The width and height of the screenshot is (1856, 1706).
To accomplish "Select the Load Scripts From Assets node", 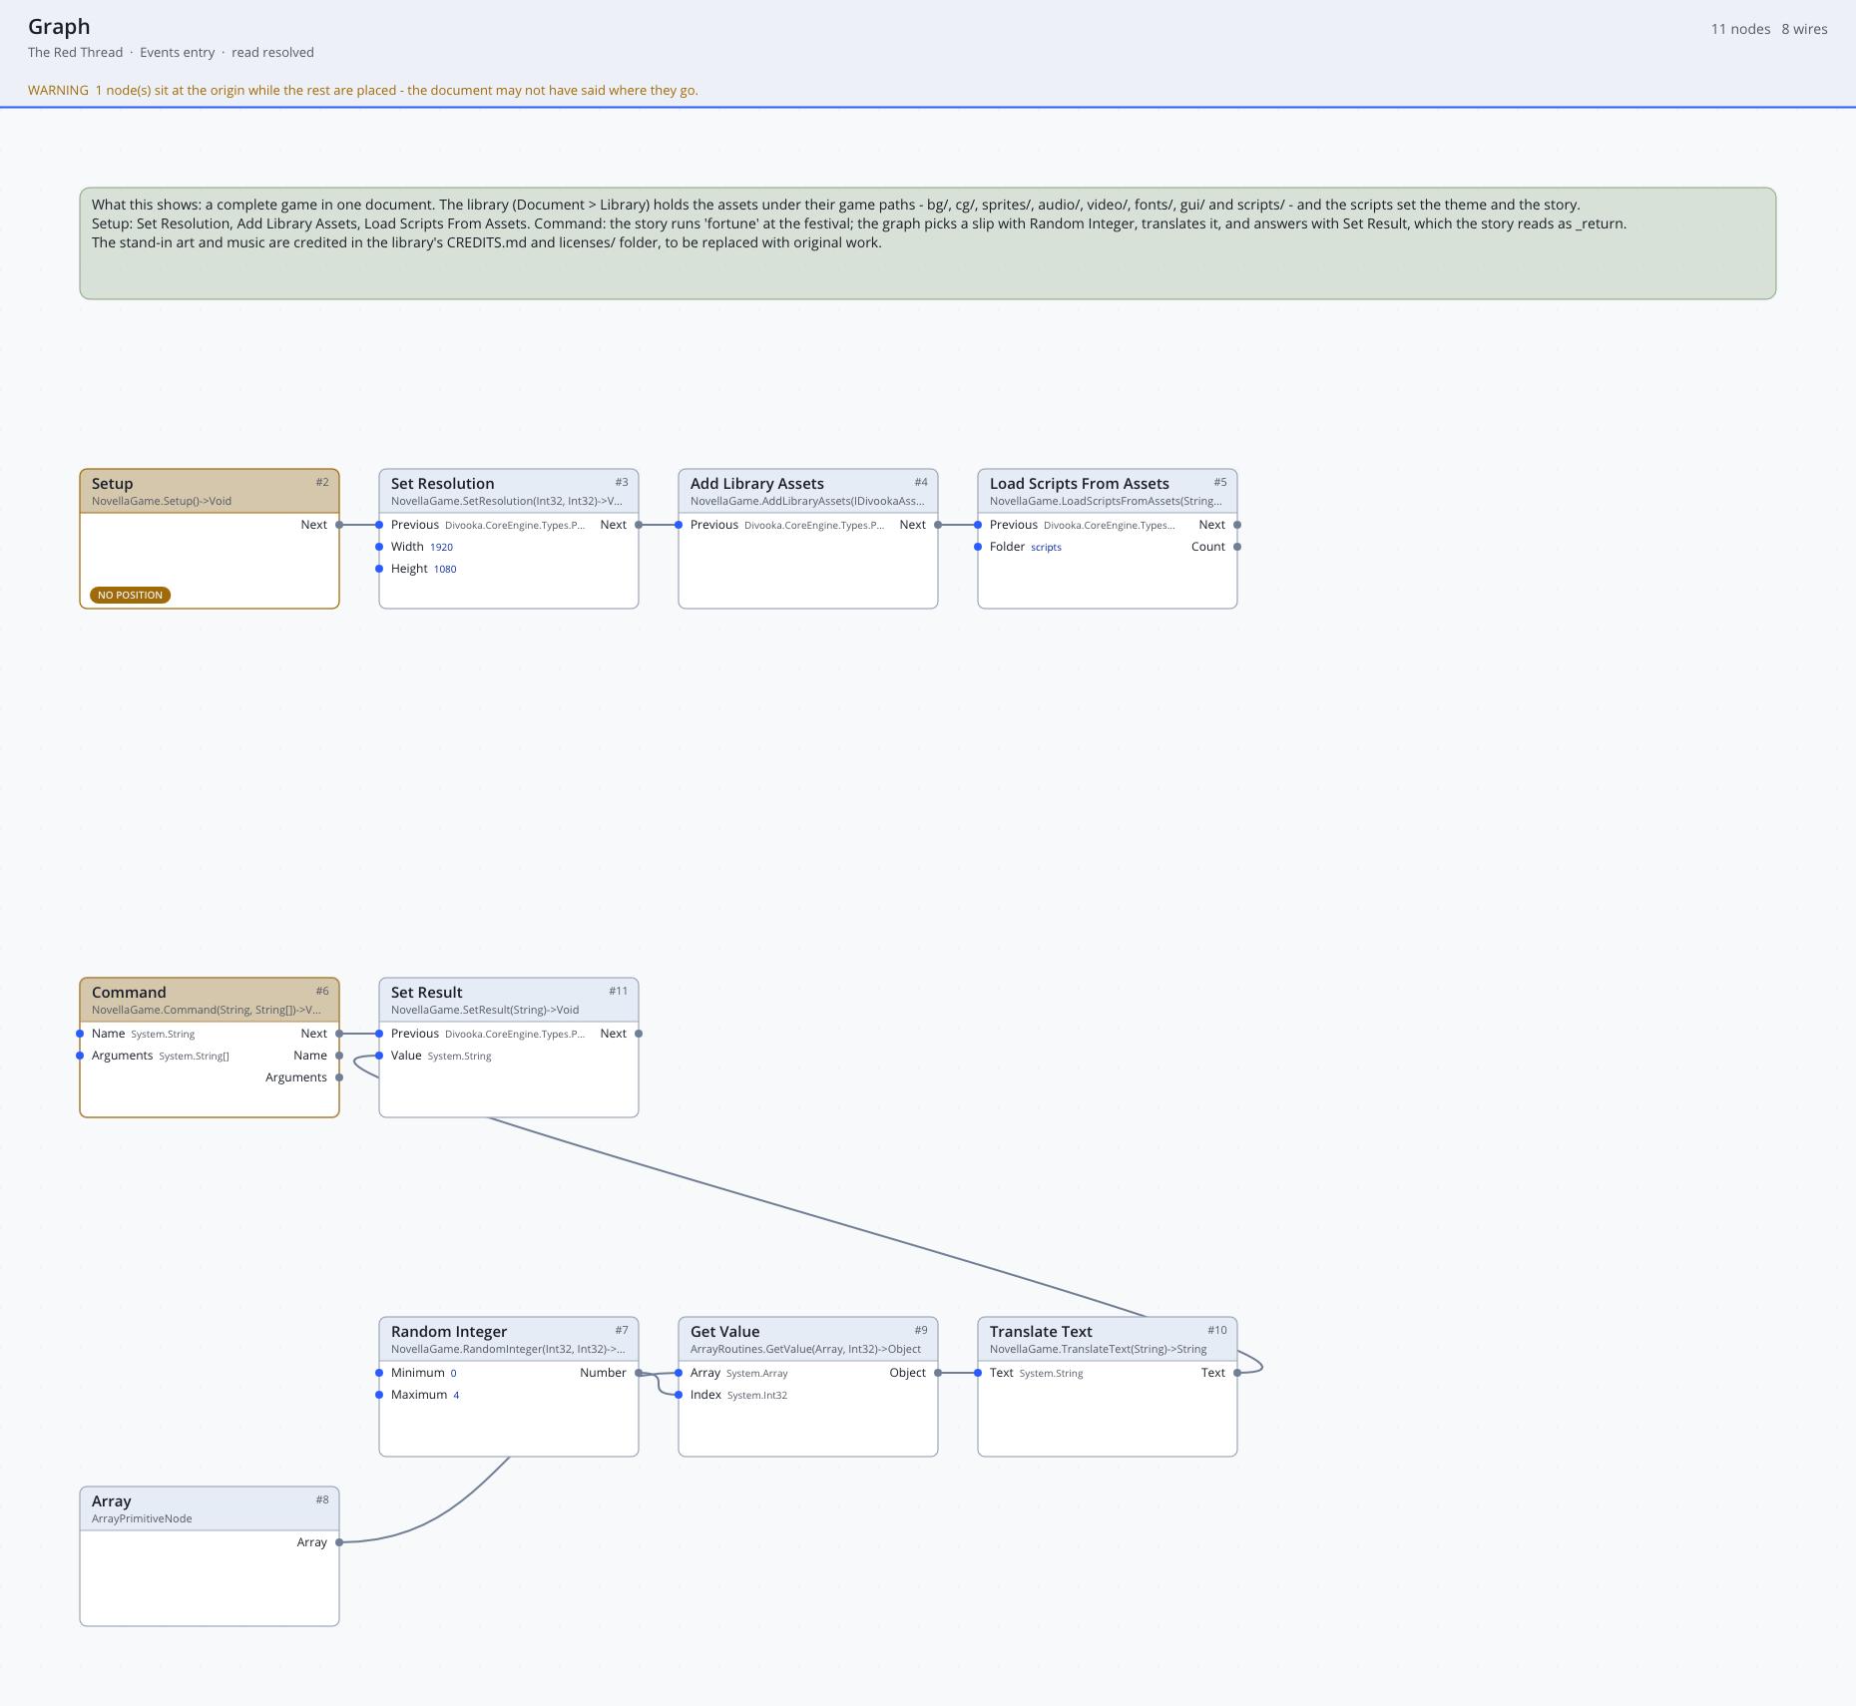I will tap(1108, 539).
